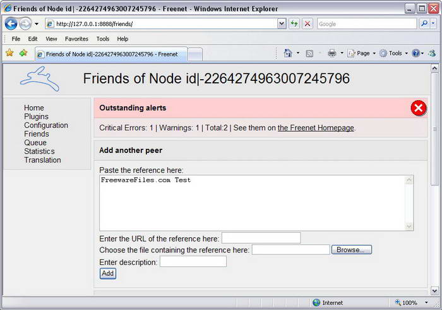
Task: Click the page scrollbar up arrow
Action: click(x=434, y=68)
